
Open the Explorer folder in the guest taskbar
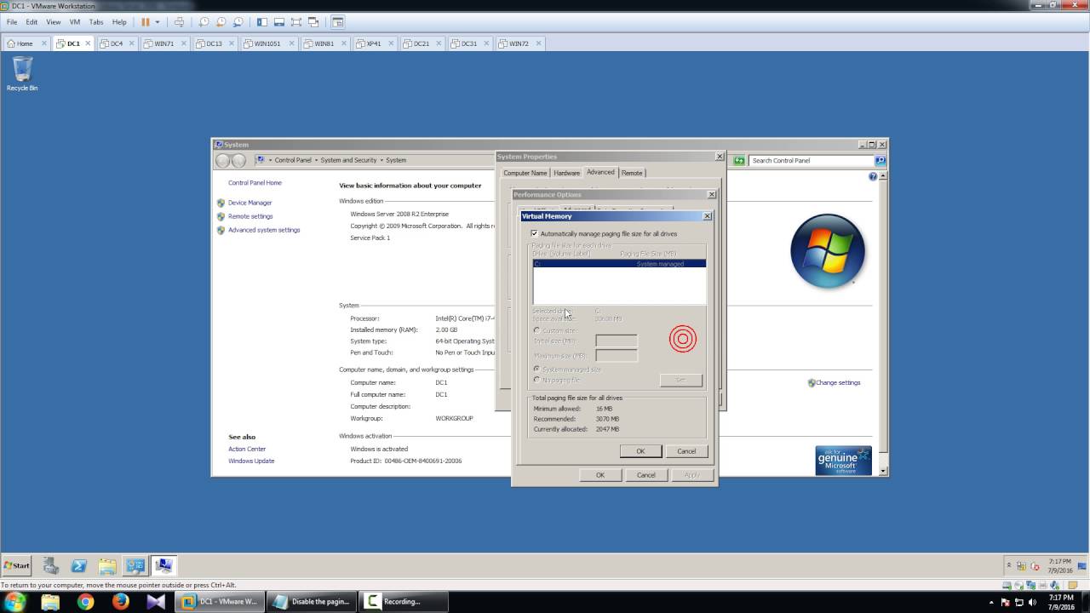tap(106, 565)
